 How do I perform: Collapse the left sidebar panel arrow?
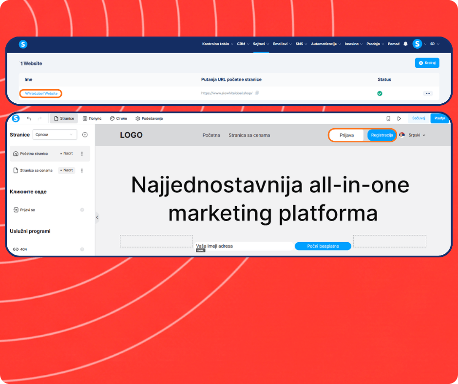(97, 217)
